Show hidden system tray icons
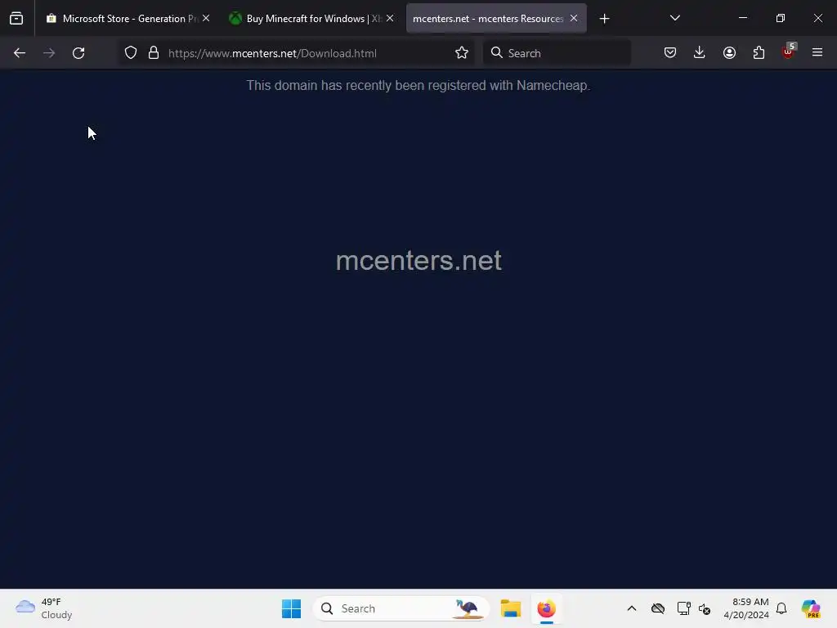The width and height of the screenshot is (837, 628). point(632,608)
